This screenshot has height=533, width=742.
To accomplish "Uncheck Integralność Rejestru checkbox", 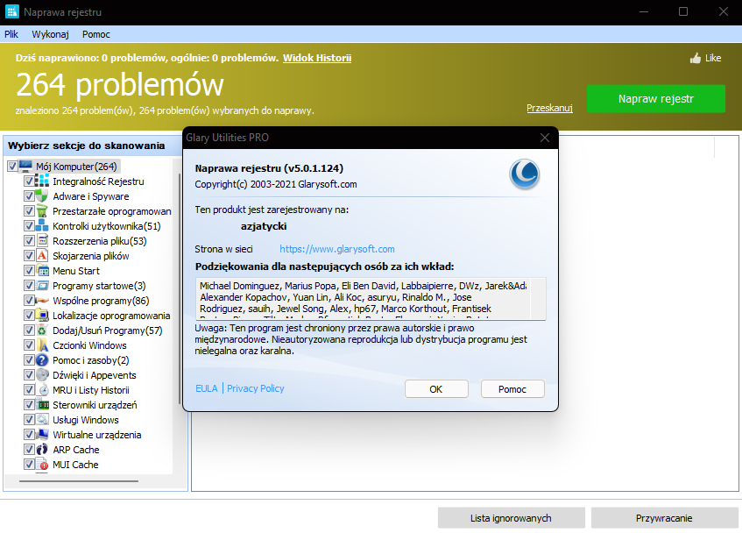I will [29, 181].
